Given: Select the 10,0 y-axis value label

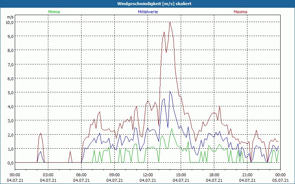Looking at the screenshot, I should (x=9, y=22).
